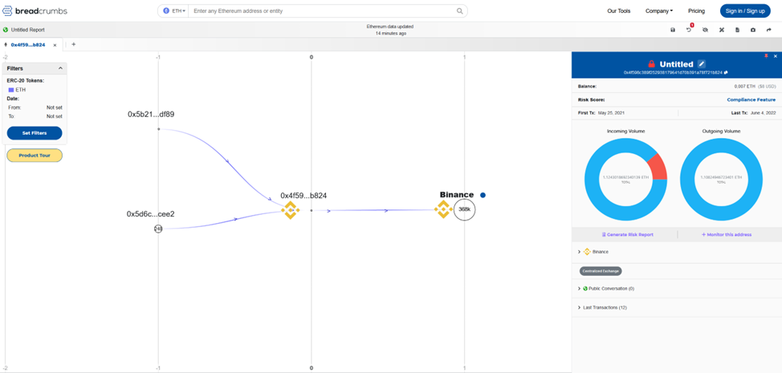
Task: Open the ETH network dropdown
Action: tap(174, 11)
